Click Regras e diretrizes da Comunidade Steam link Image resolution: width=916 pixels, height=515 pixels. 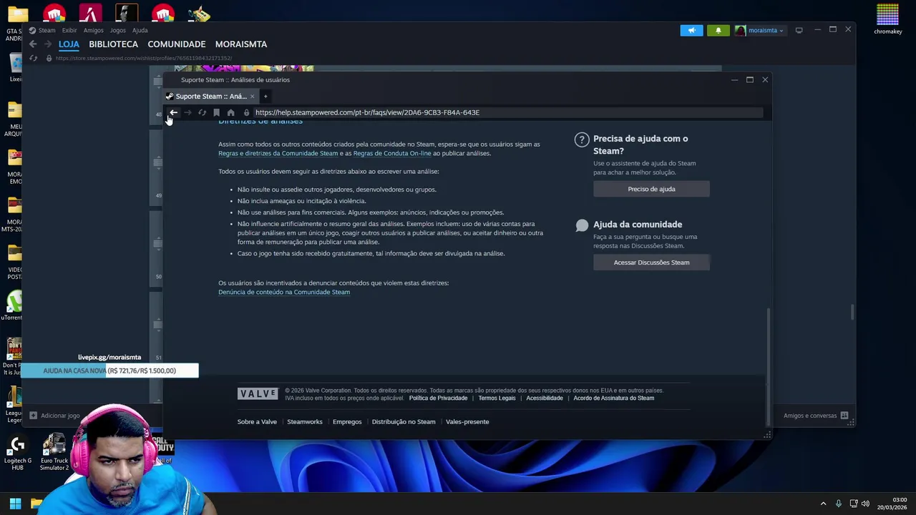point(278,153)
